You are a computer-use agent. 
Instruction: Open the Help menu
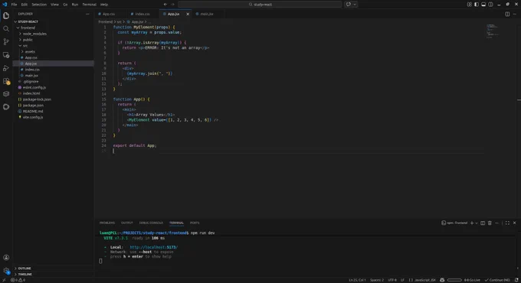[104, 5]
